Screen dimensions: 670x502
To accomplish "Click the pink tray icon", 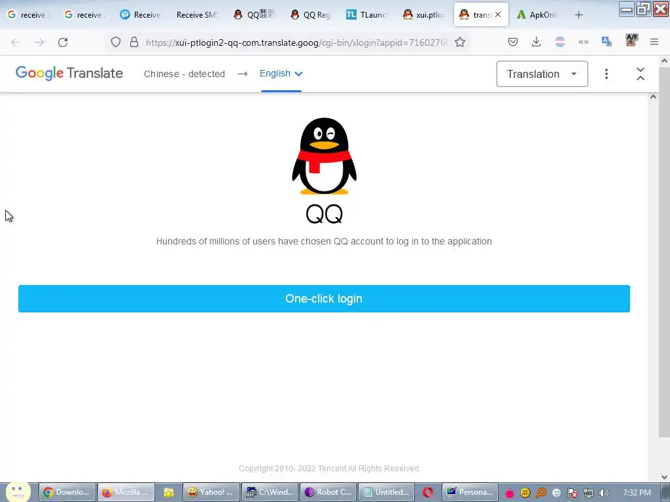I will click(x=509, y=493).
